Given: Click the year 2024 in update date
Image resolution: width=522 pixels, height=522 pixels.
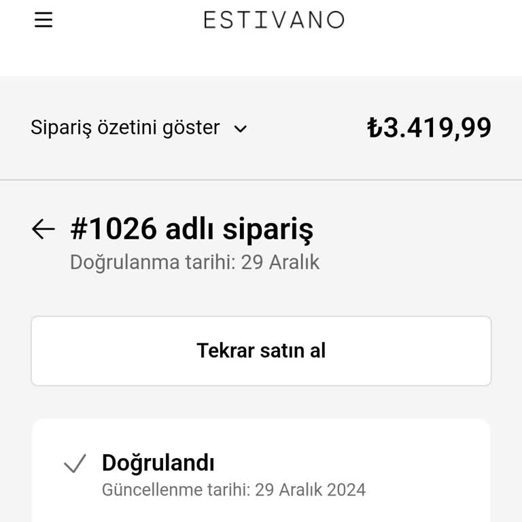Looking at the screenshot, I should click(x=346, y=489).
